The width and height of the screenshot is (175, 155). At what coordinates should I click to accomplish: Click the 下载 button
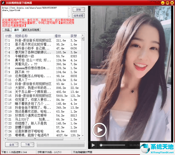click(x=28, y=145)
